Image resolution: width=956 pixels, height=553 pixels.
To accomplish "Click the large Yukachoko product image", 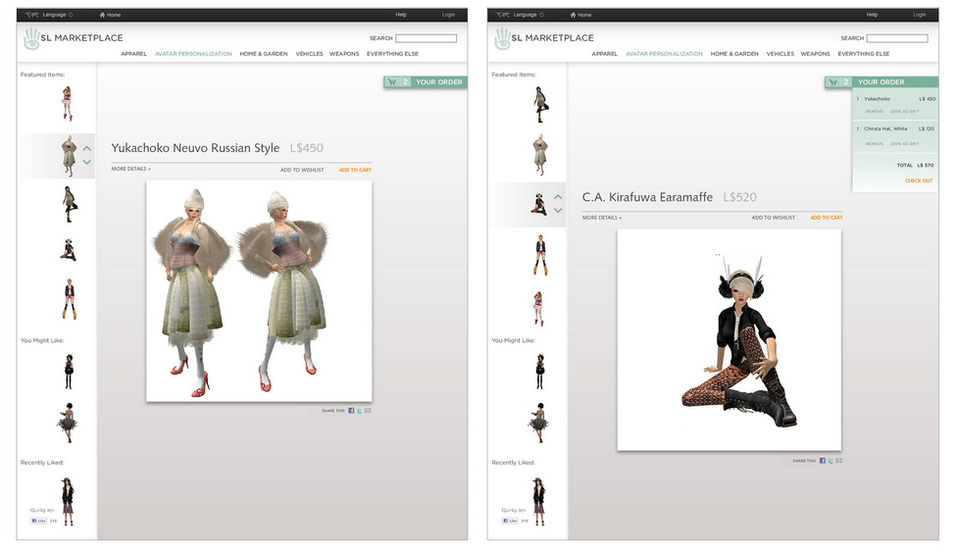I will tap(259, 291).
